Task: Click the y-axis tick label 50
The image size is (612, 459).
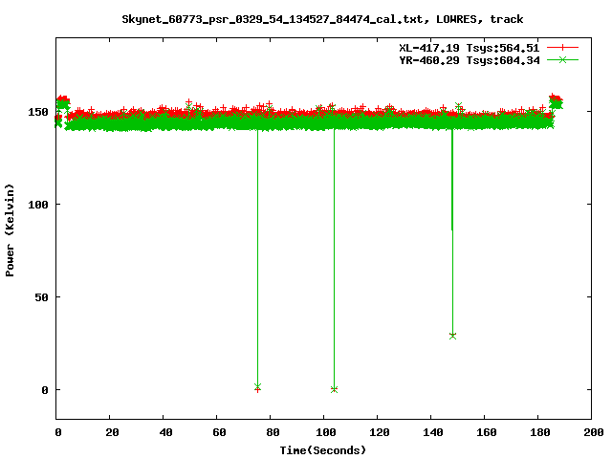Action: point(41,297)
